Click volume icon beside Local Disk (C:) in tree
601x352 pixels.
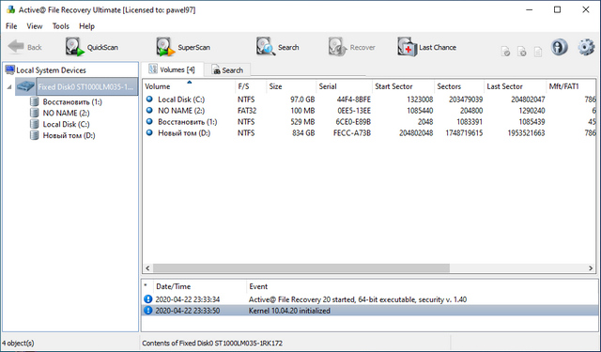click(x=35, y=124)
